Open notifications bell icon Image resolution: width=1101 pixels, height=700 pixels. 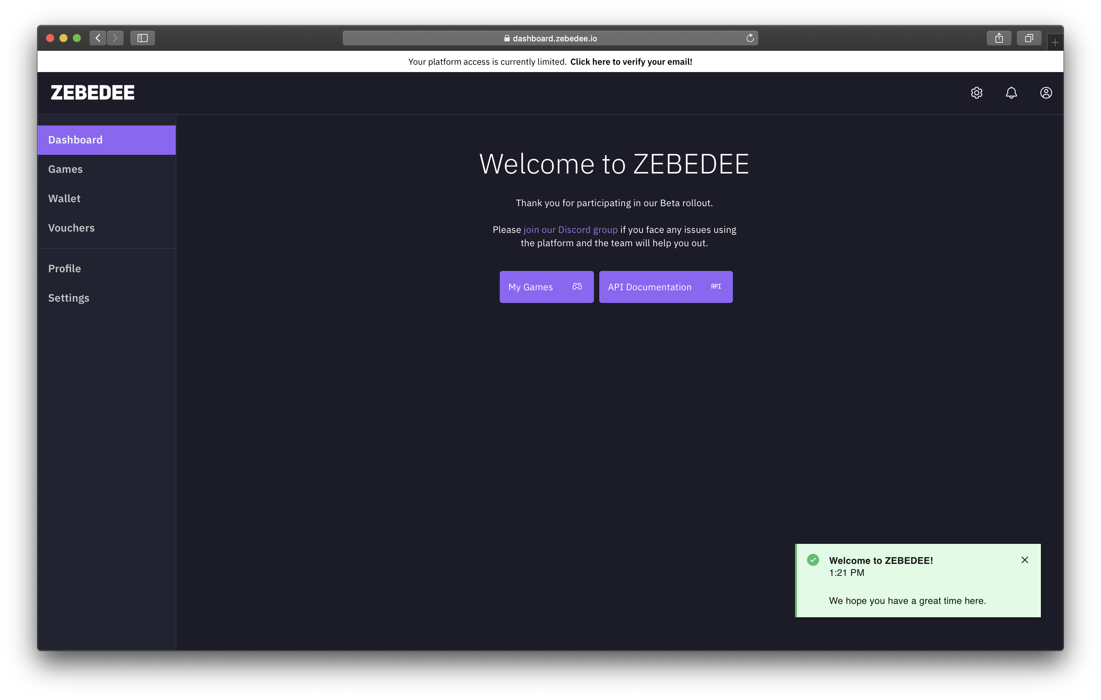pos(1011,93)
